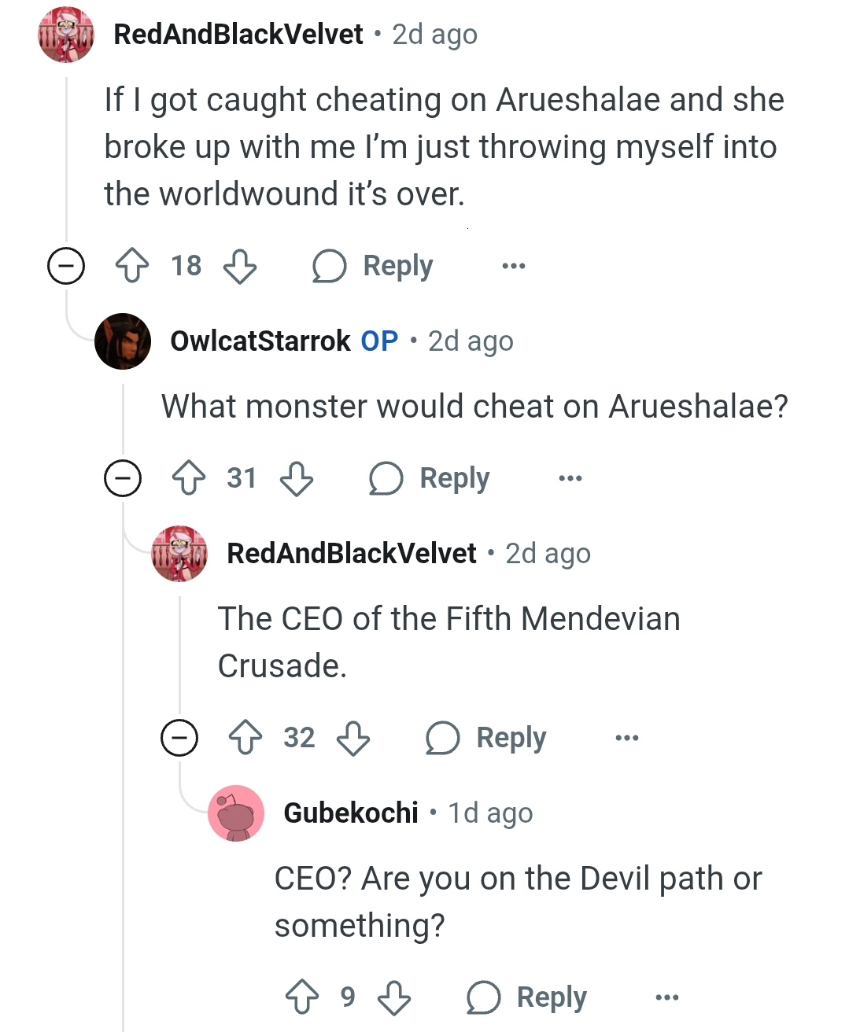Open more options on OwlcatStarrok's comment

[x=570, y=478]
